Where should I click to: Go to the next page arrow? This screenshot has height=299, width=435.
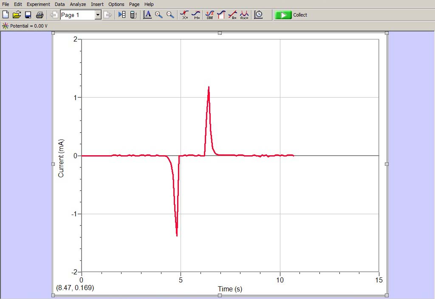(x=108, y=15)
